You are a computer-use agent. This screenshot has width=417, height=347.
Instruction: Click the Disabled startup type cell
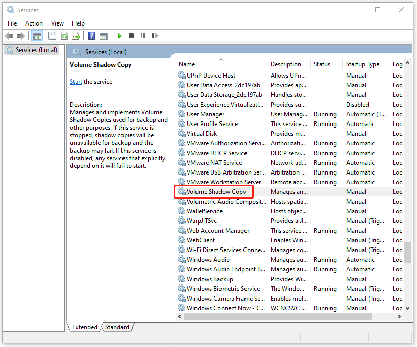click(x=357, y=105)
